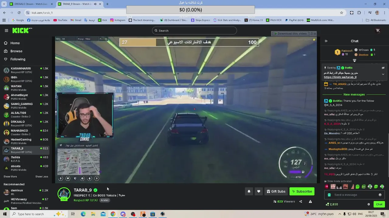Collapse following list with Show Less
Screen dimensions: 389x218
pos(42,177)
